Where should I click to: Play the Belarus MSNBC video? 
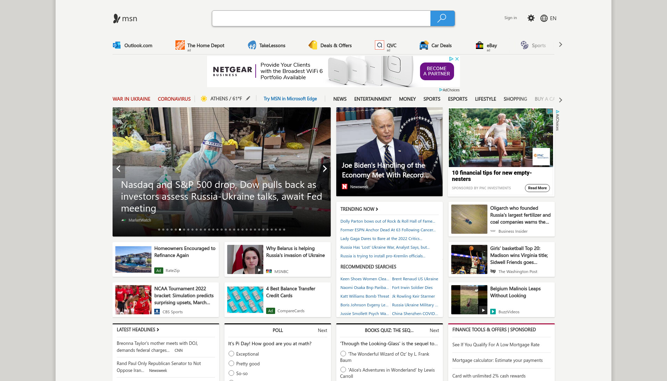[x=259, y=270]
